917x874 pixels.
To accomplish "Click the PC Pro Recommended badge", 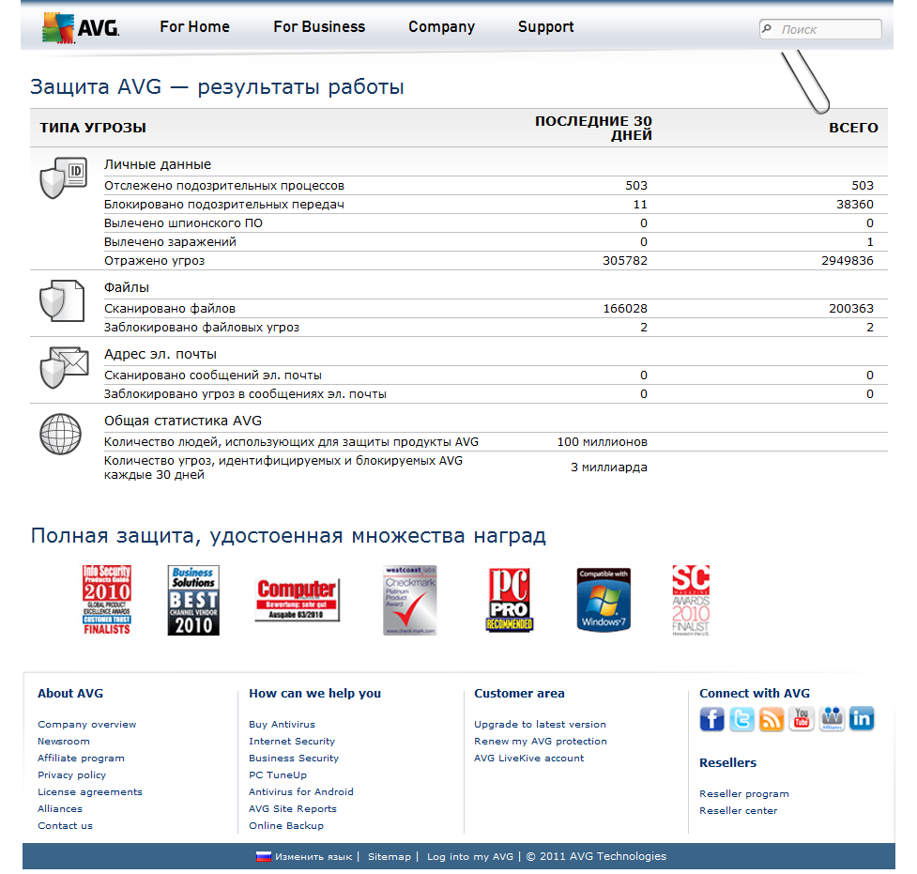I will pos(510,600).
